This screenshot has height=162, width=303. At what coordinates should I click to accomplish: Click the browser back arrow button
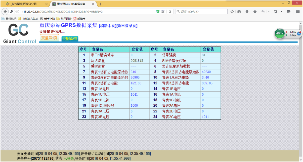pos(6,12)
